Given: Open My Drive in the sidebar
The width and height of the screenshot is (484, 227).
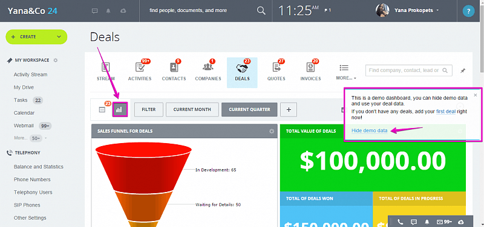Looking at the screenshot, I should tap(24, 88).
